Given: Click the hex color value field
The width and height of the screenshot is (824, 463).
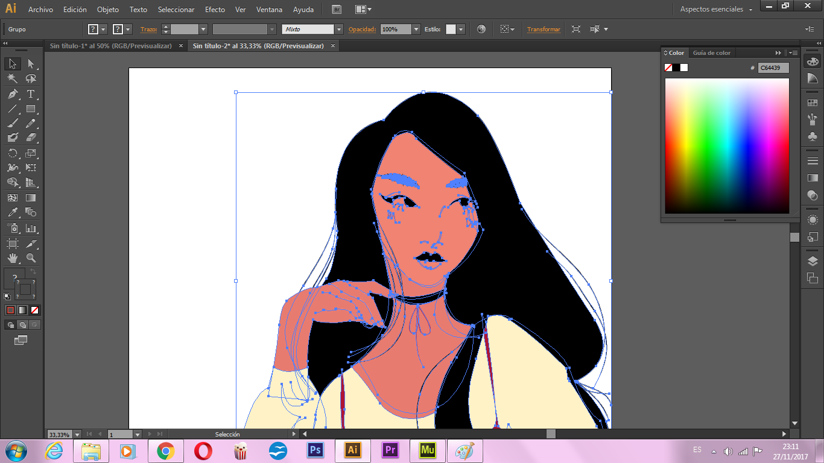Looking at the screenshot, I should point(773,68).
